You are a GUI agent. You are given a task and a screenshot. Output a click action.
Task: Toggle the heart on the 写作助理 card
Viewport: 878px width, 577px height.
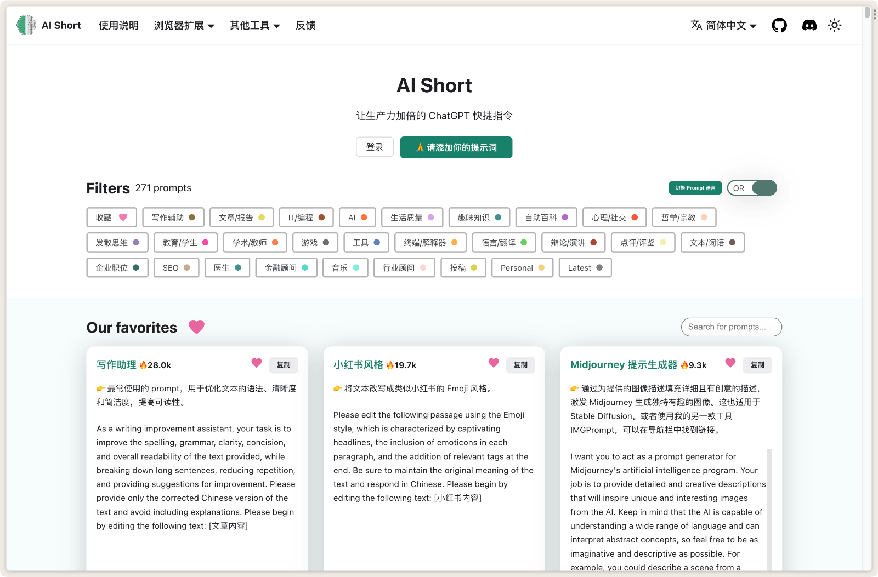point(256,363)
